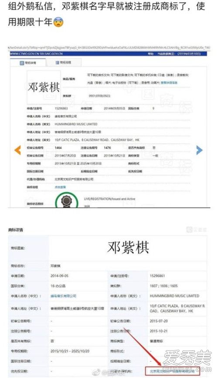Select date 2015-07-20 cell
The width and height of the screenshot is (218, 378).
click(x=159, y=321)
